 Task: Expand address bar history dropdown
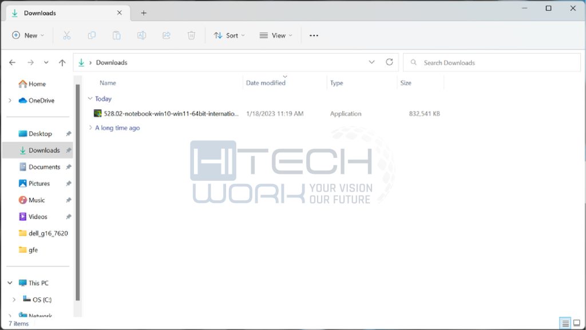click(x=371, y=62)
